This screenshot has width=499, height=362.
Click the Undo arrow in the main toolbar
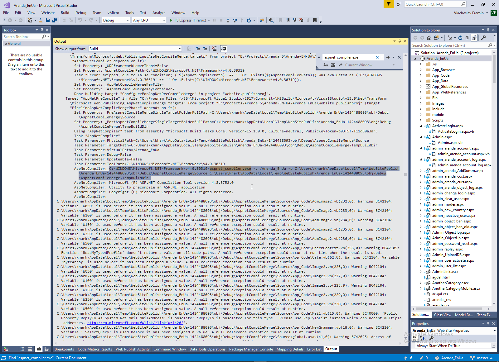tap(80, 20)
